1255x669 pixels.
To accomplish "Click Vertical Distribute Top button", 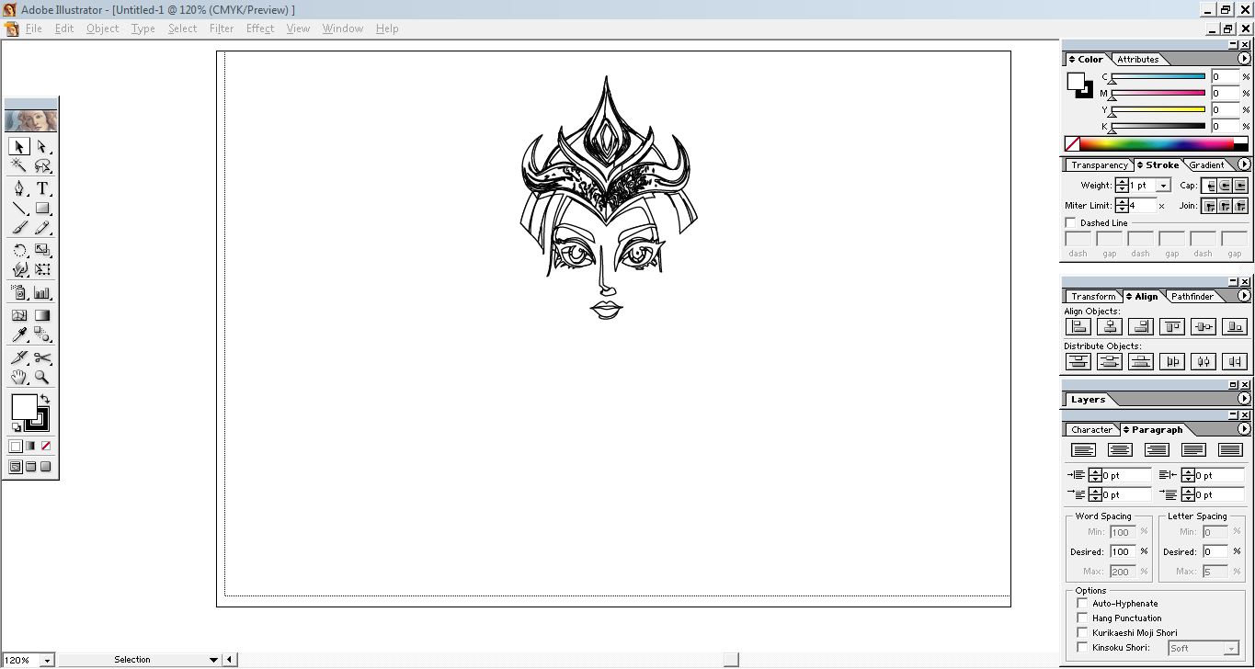I will [x=1078, y=361].
